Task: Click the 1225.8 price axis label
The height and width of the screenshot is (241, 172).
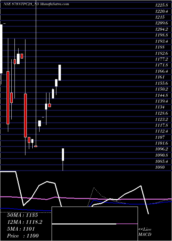Action: [161, 5]
